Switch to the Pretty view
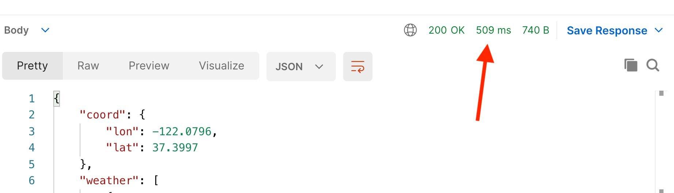The height and width of the screenshot is (193, 674). coord(32,66)
